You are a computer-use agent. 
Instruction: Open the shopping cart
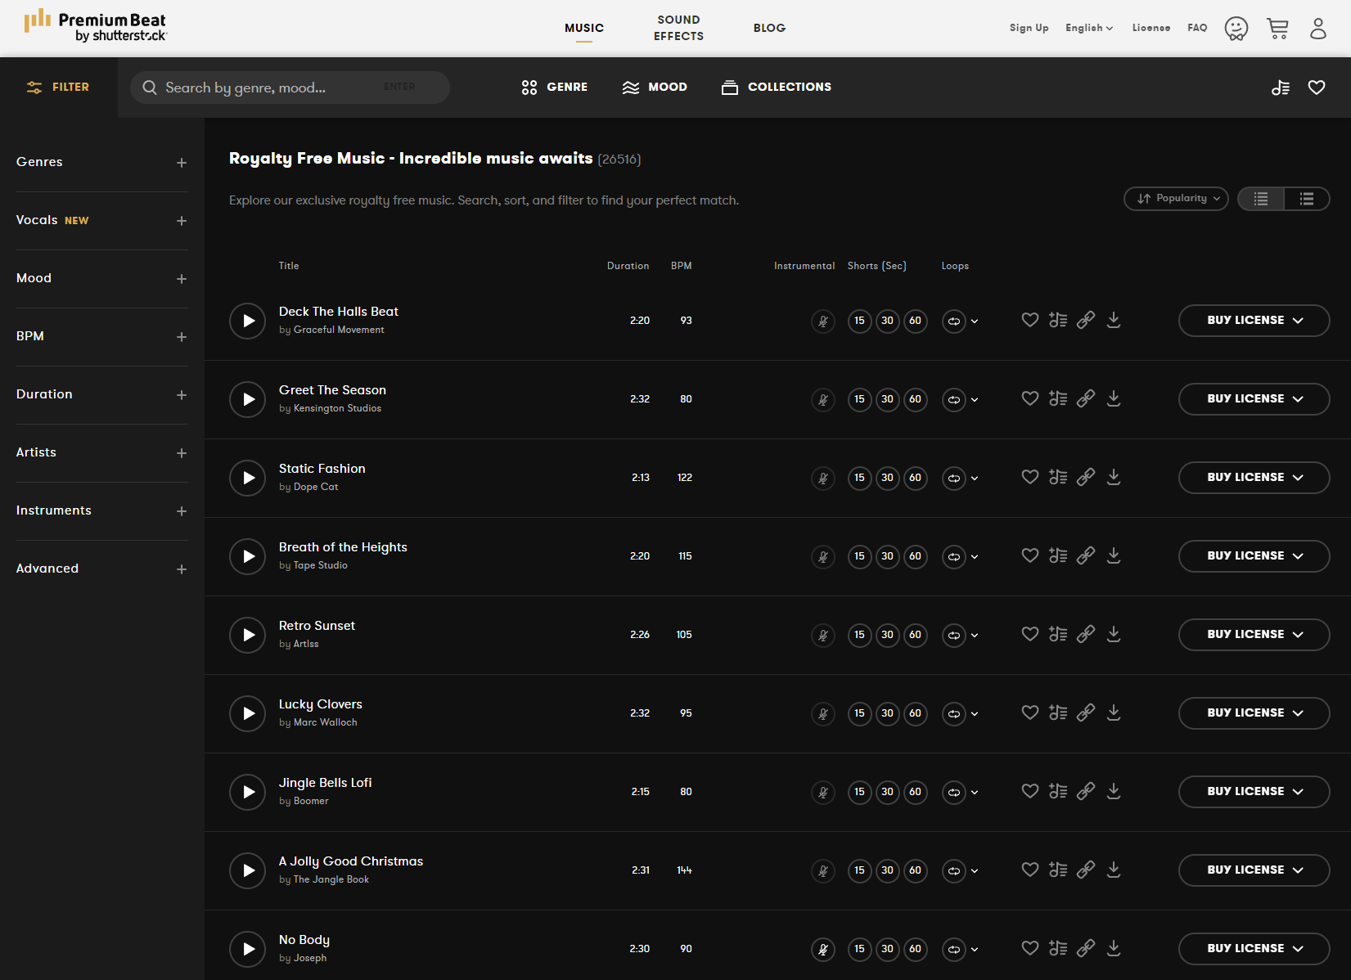pos(1277,29)
